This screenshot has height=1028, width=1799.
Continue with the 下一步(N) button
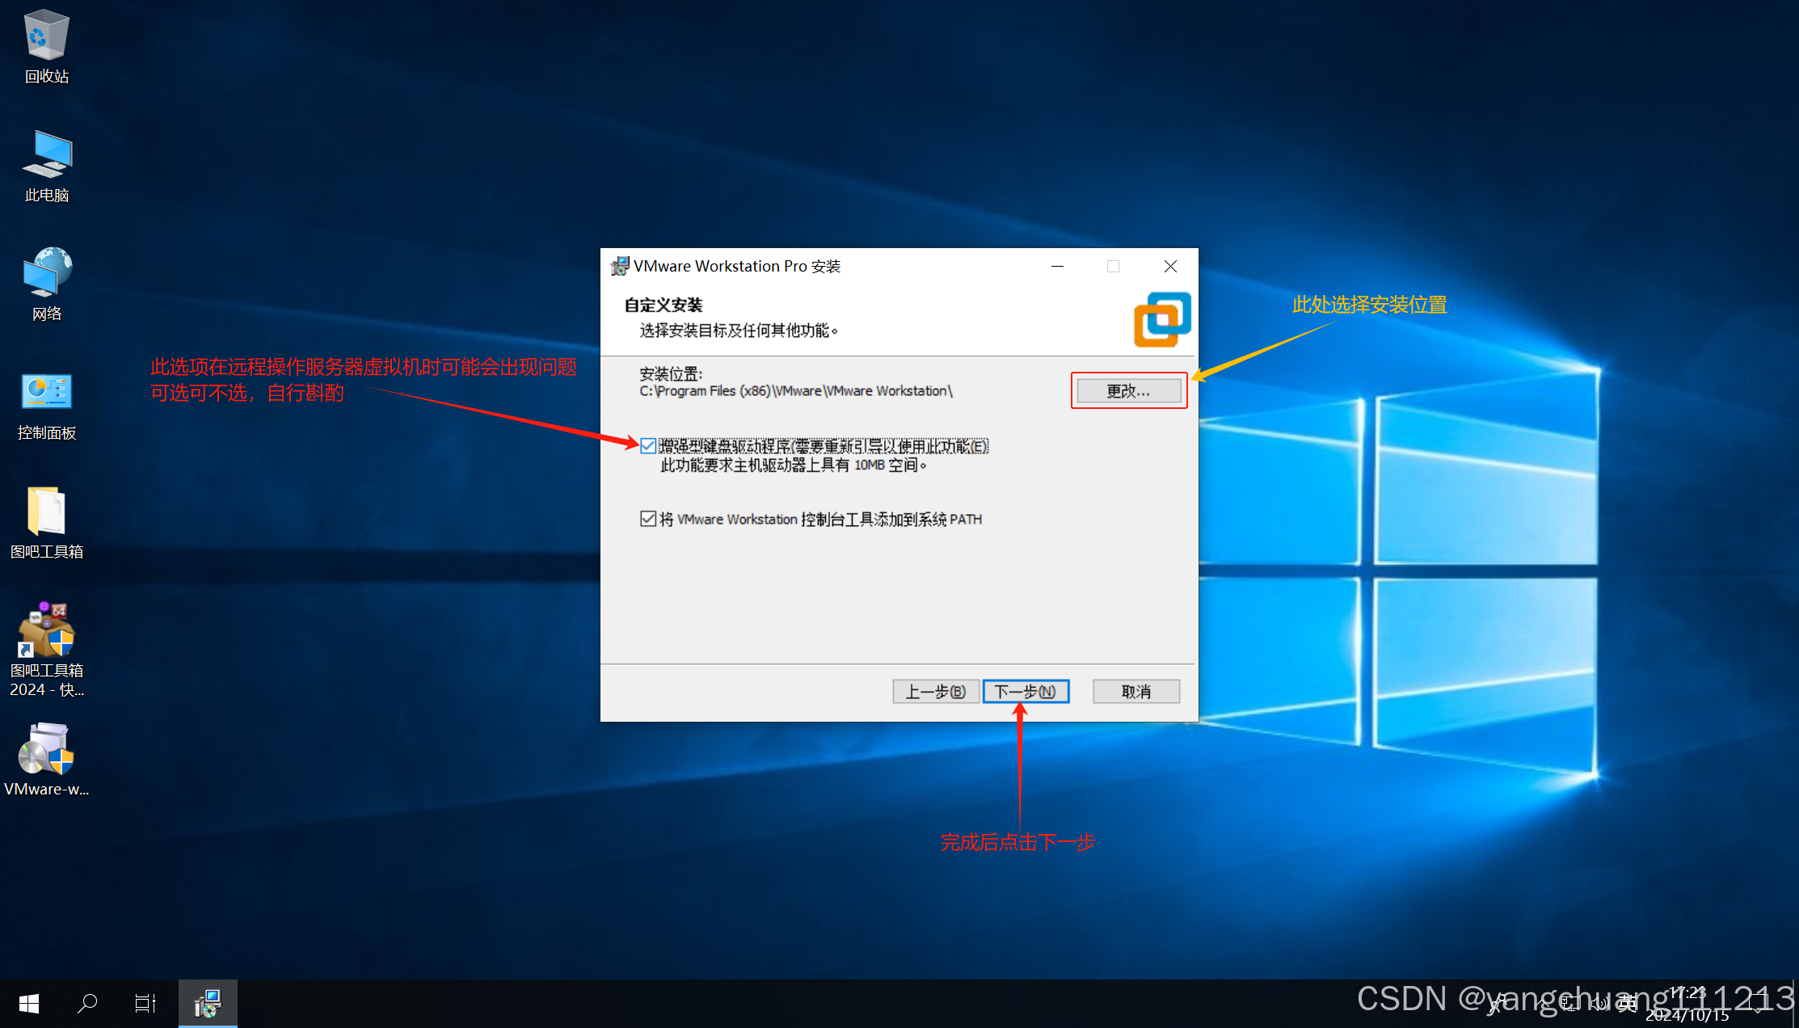(1026, 692)
